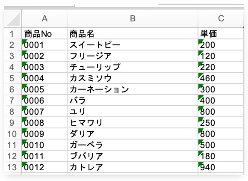Click the select-all corner triangle
The image size is (248, 181).
[x=13, y=19]
